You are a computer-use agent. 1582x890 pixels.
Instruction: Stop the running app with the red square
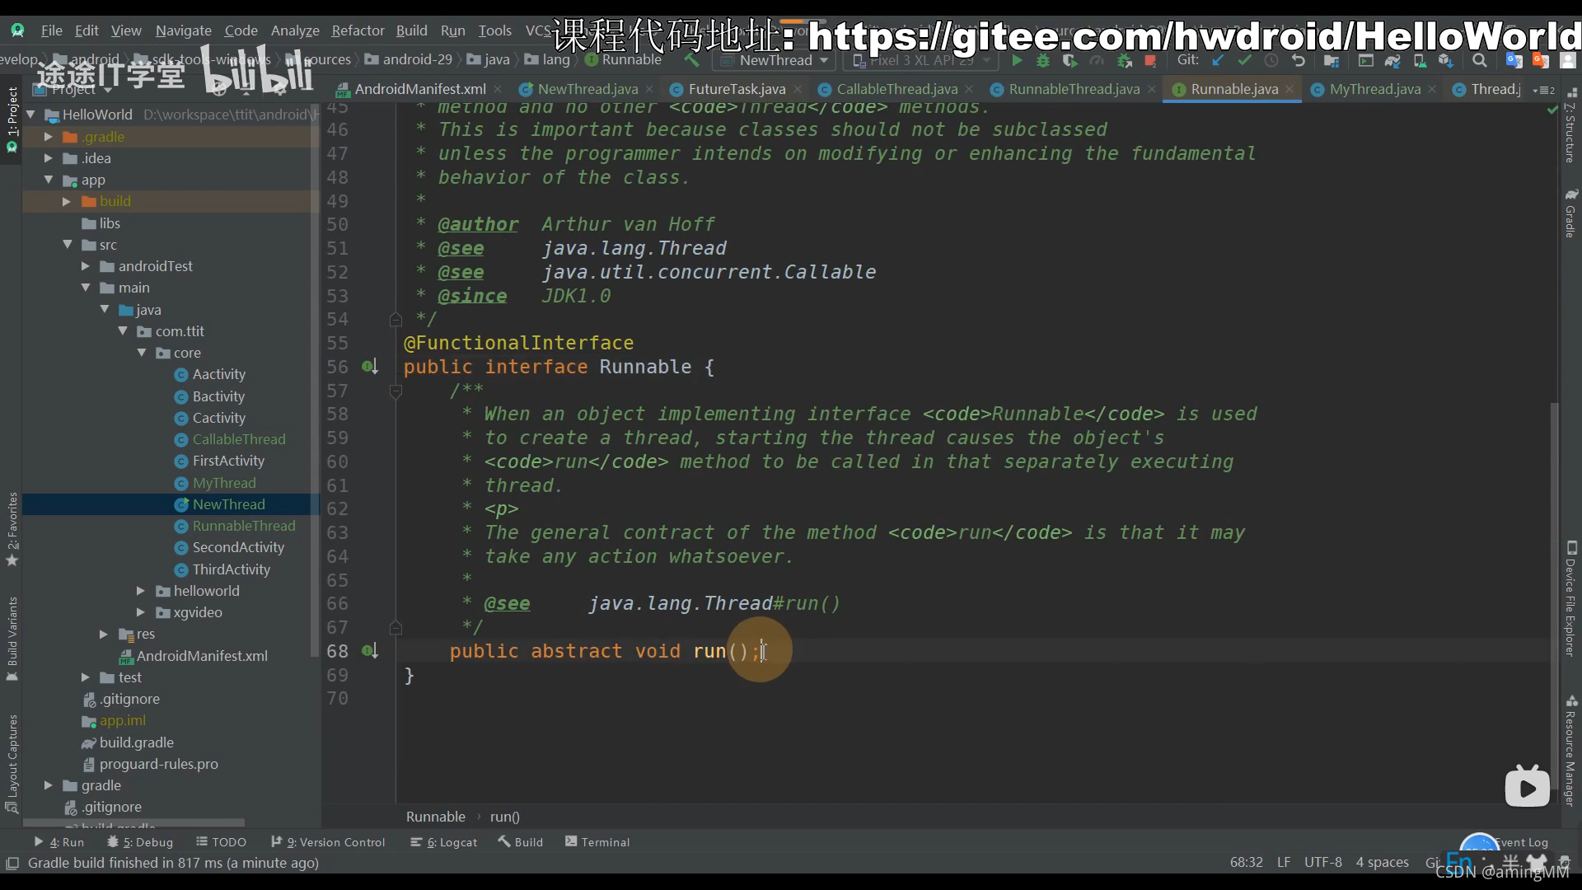[1150, 60]
